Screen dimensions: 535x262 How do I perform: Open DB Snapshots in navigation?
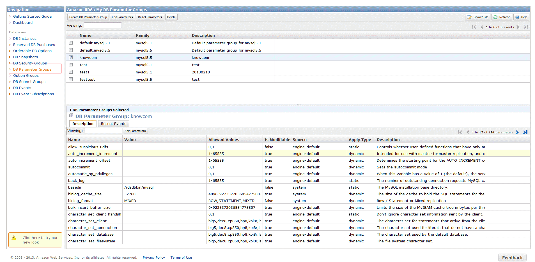(26, 57)
